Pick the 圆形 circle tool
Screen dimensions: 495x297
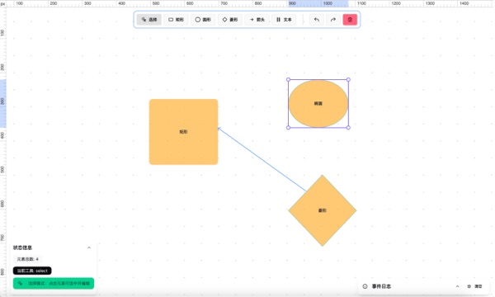point(203,20)
